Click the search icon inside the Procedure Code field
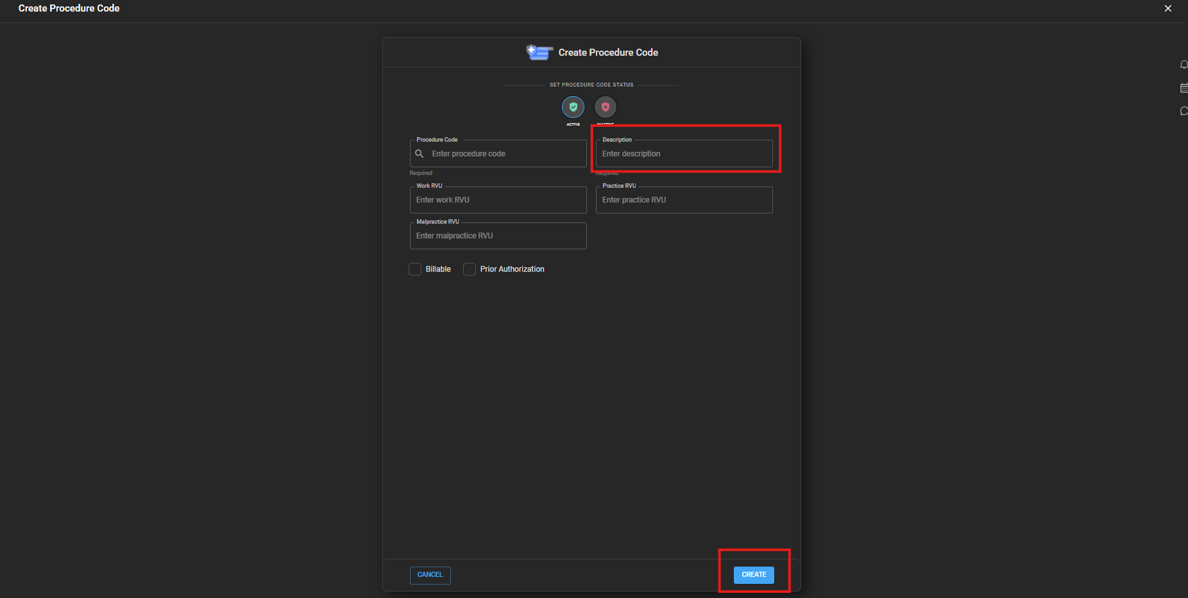 tap(420, 154)
